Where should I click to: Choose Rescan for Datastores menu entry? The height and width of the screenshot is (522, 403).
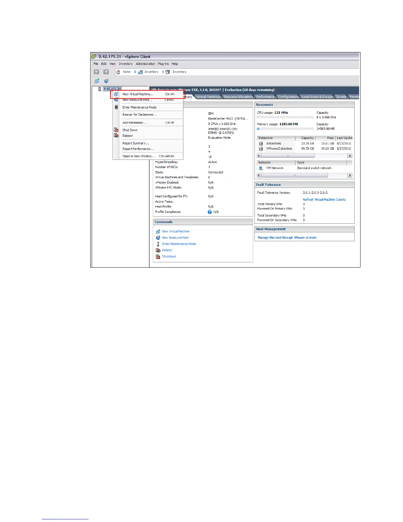tap(148, 115)
